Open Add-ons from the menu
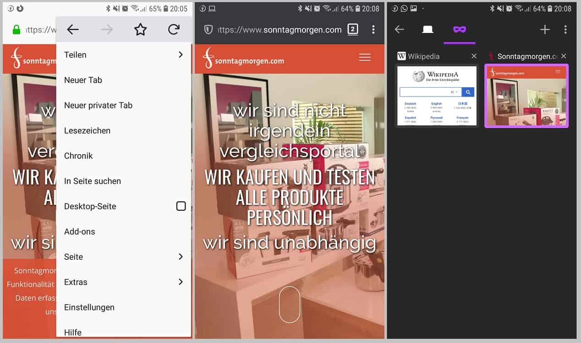581x343 pixels. pyautogui.click(x=124, y=231)
